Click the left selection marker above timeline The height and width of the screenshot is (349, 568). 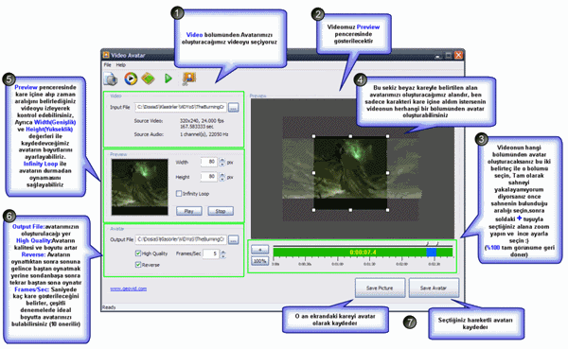428,244
